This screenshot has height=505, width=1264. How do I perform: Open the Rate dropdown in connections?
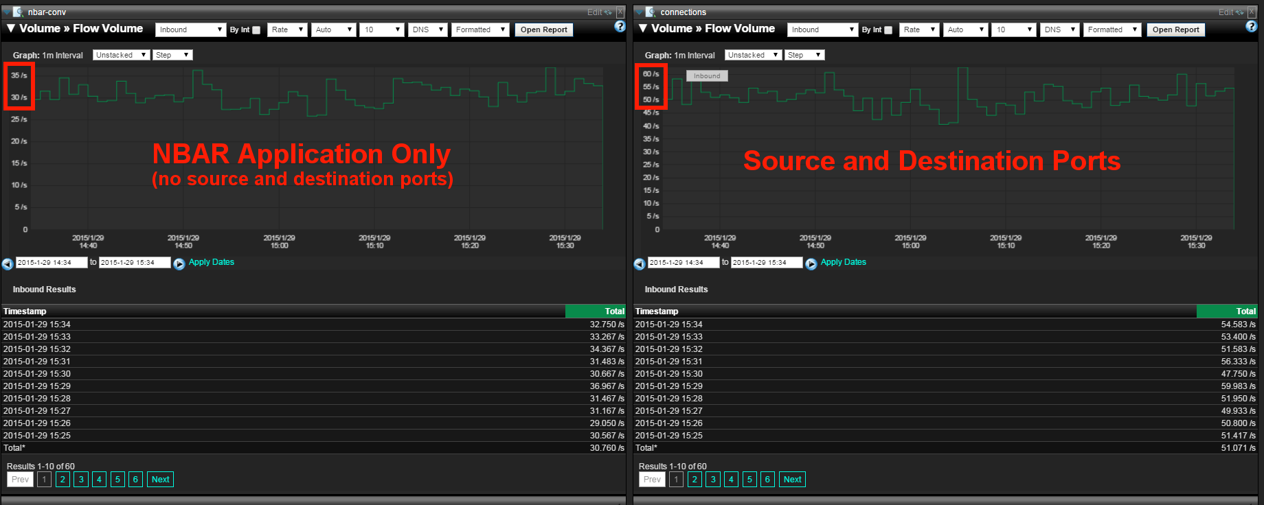coord(919,30)
